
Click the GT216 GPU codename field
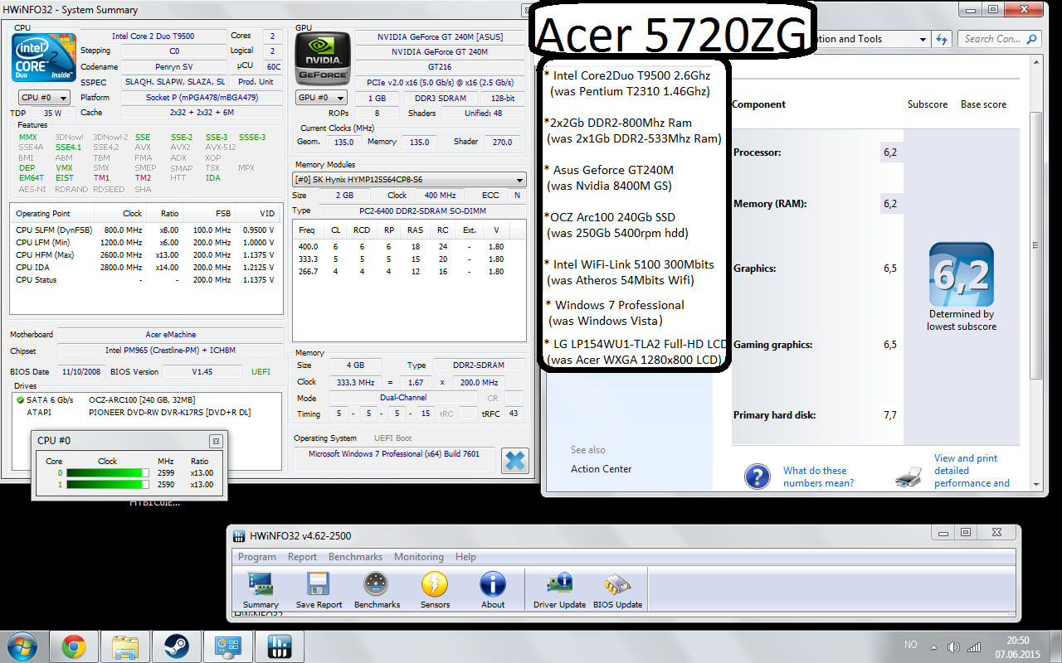(x=440, y=67)
